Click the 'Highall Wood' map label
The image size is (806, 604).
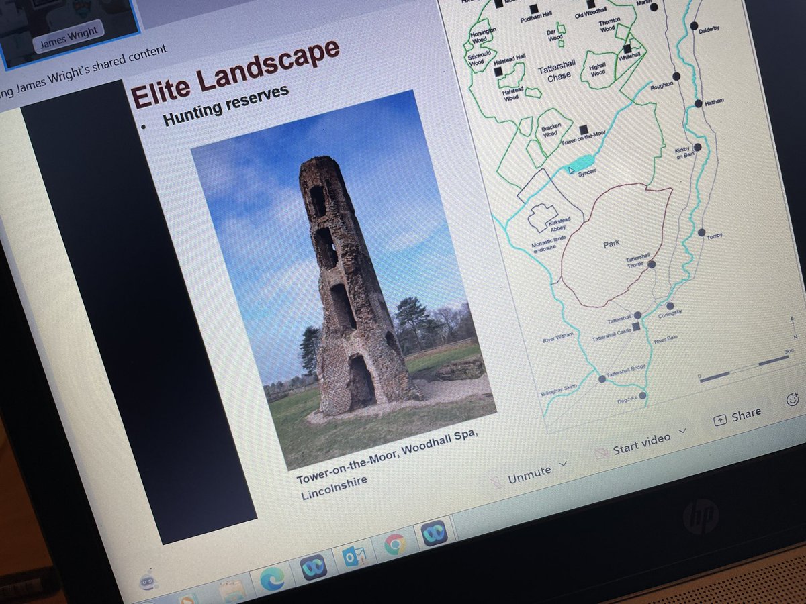pyautogui.click(x=597, y=69)
